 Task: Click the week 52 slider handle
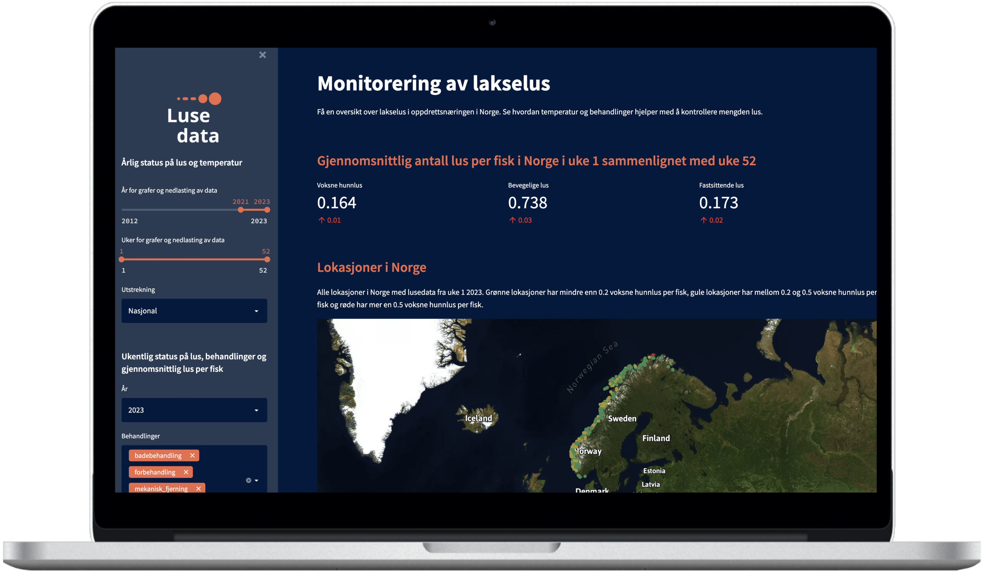point(267,259)
